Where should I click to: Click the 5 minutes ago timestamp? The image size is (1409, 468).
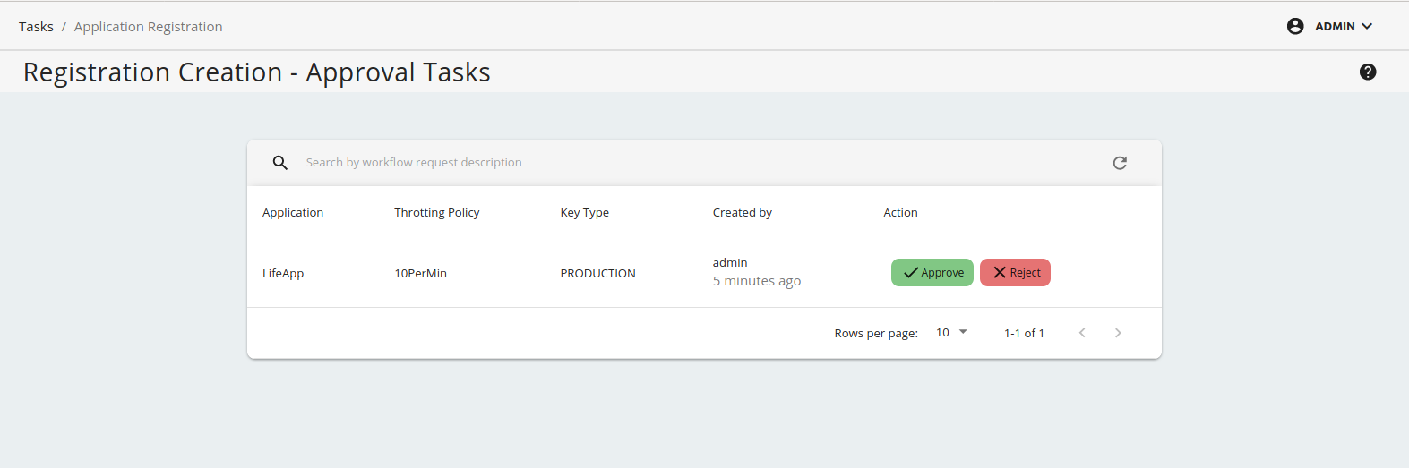click(x=757, y=281)
